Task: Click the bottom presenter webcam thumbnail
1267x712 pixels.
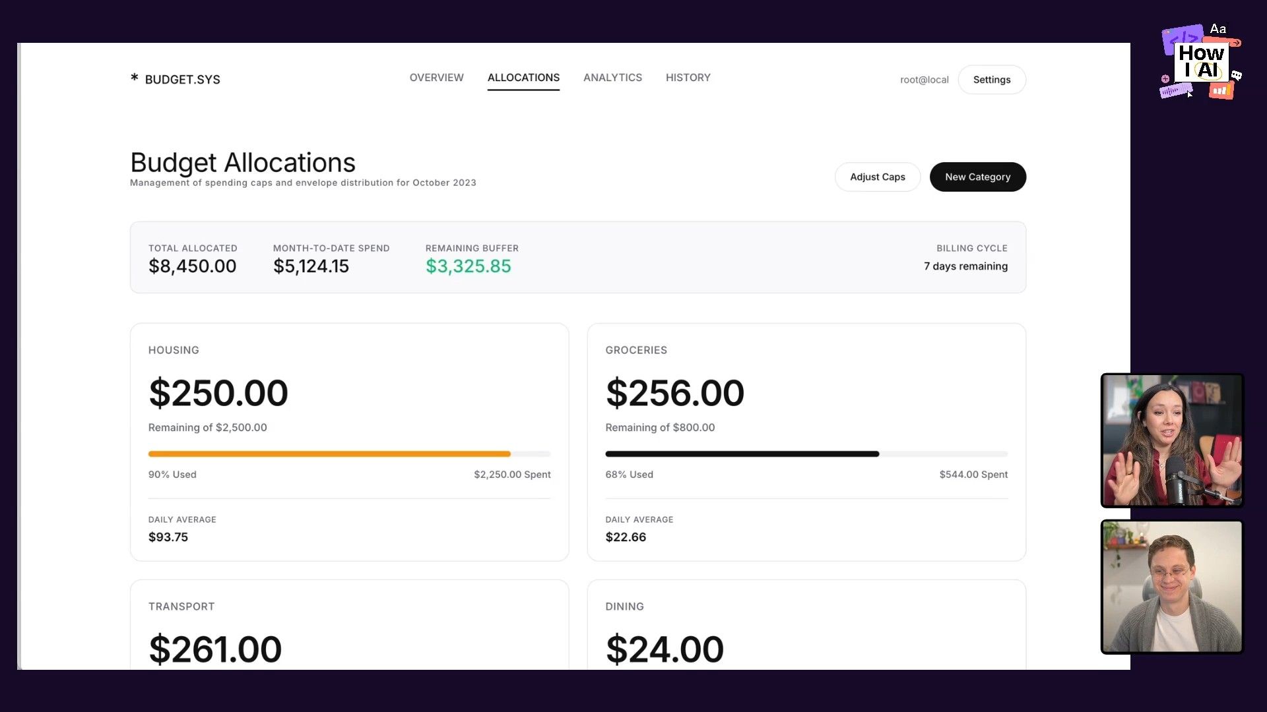Action: (1171, 587)
